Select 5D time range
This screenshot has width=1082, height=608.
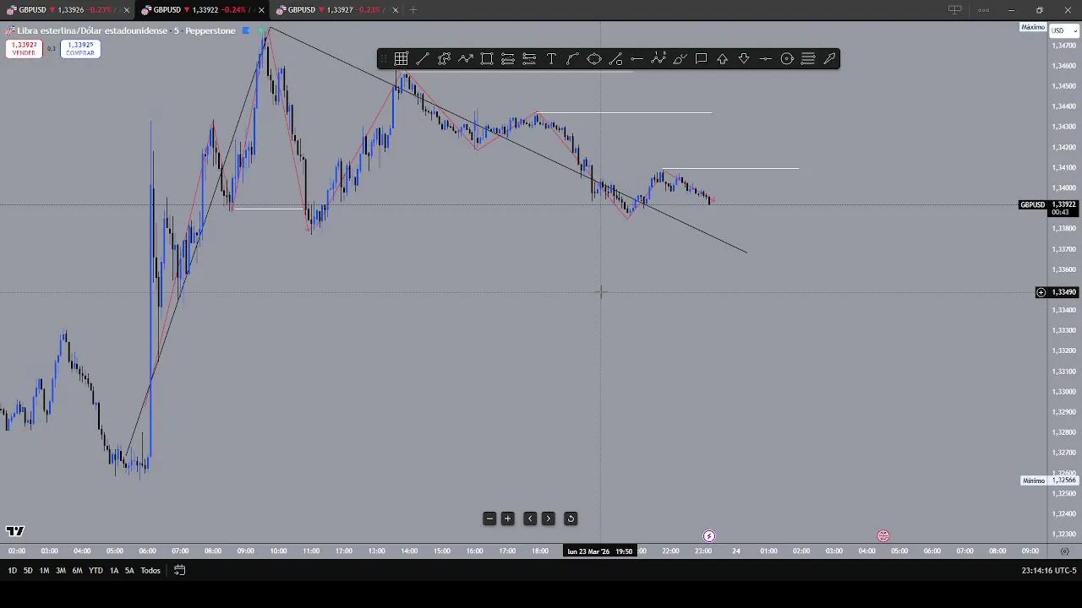(28, 571)
